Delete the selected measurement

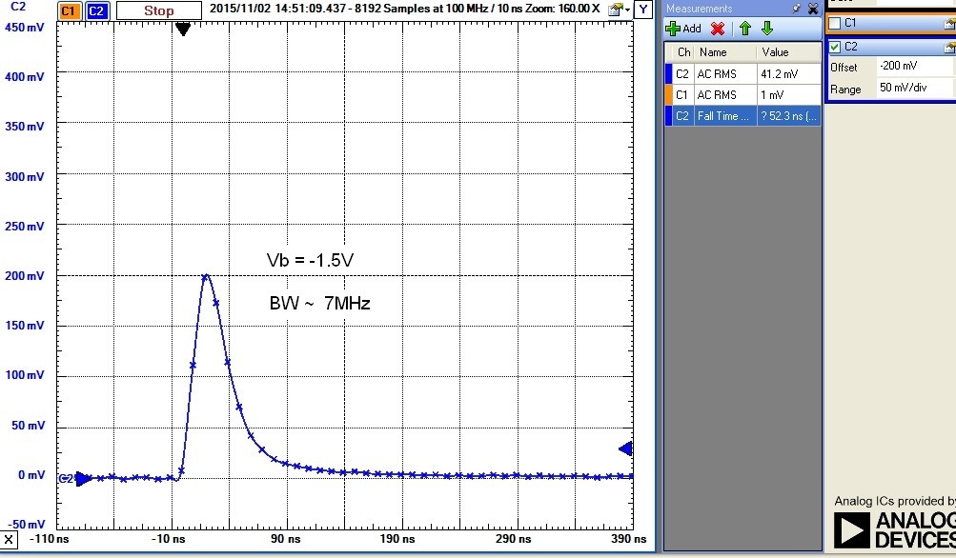[x=717, y=29]
